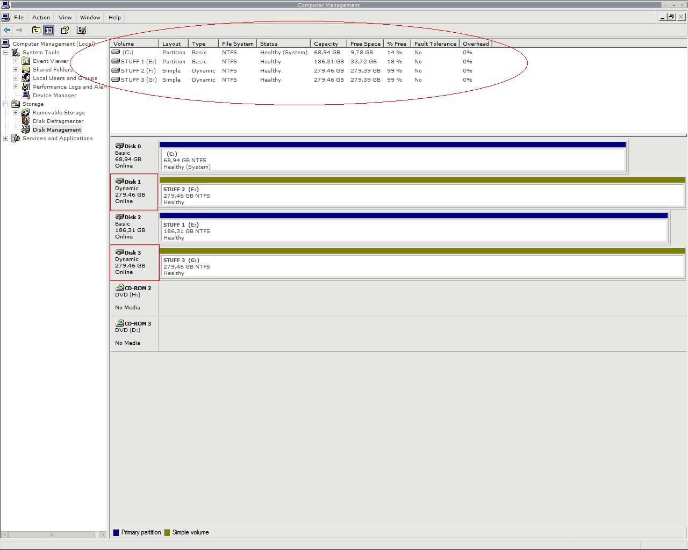Click the Settings toolbar icon with gear
The width and height of the screenshot is (688, 550).
[x=82, y=30]
